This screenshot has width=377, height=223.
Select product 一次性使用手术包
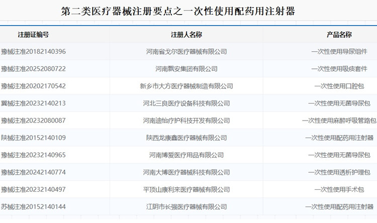[x=339, y=189]
